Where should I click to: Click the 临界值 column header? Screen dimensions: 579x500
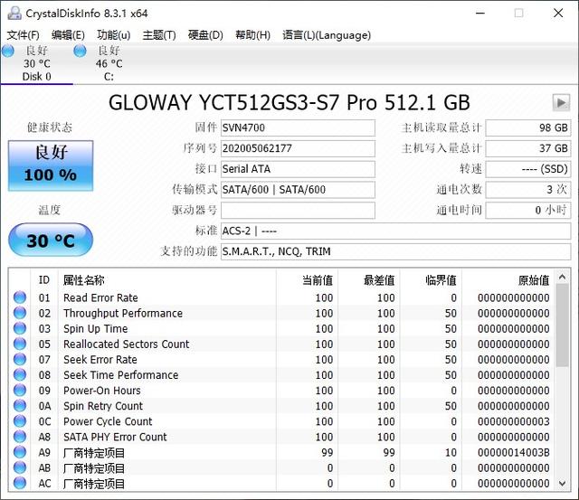(432, 280)
